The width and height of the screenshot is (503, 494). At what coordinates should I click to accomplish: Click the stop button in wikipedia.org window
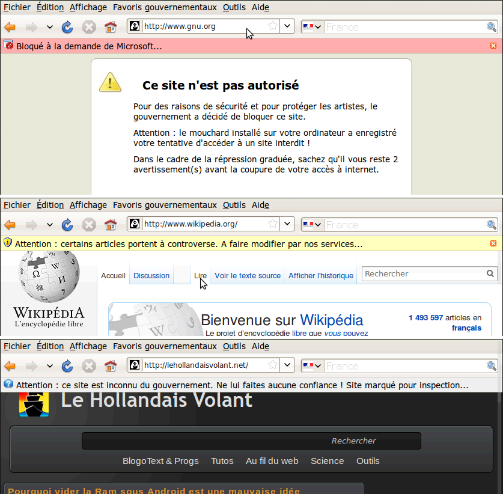coord(89,225)
